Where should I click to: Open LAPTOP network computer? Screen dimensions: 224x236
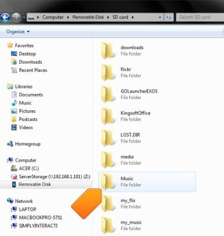[x=28, y=209]
